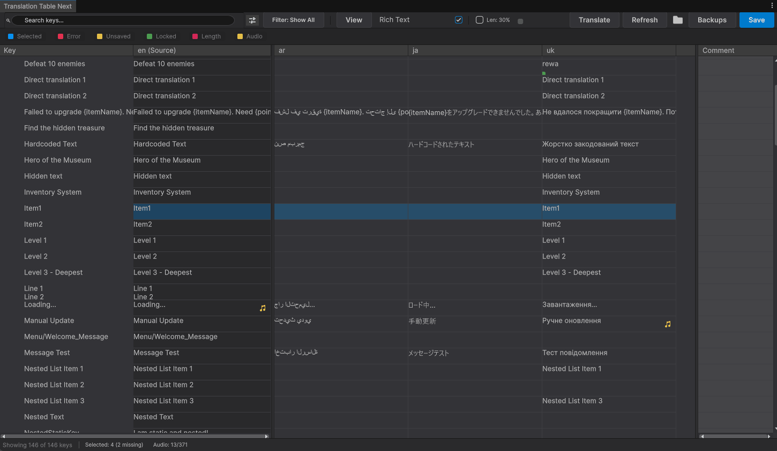Viewport: 777px width, 451px height.
Task: Enable the Len: 30% checkbox
Action: (x=480, y=19)
